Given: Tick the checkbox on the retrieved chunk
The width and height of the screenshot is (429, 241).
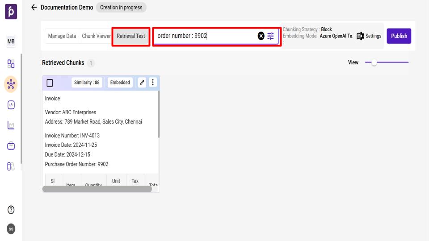Looking at the screenshot, I should click(x=50, y=83).
